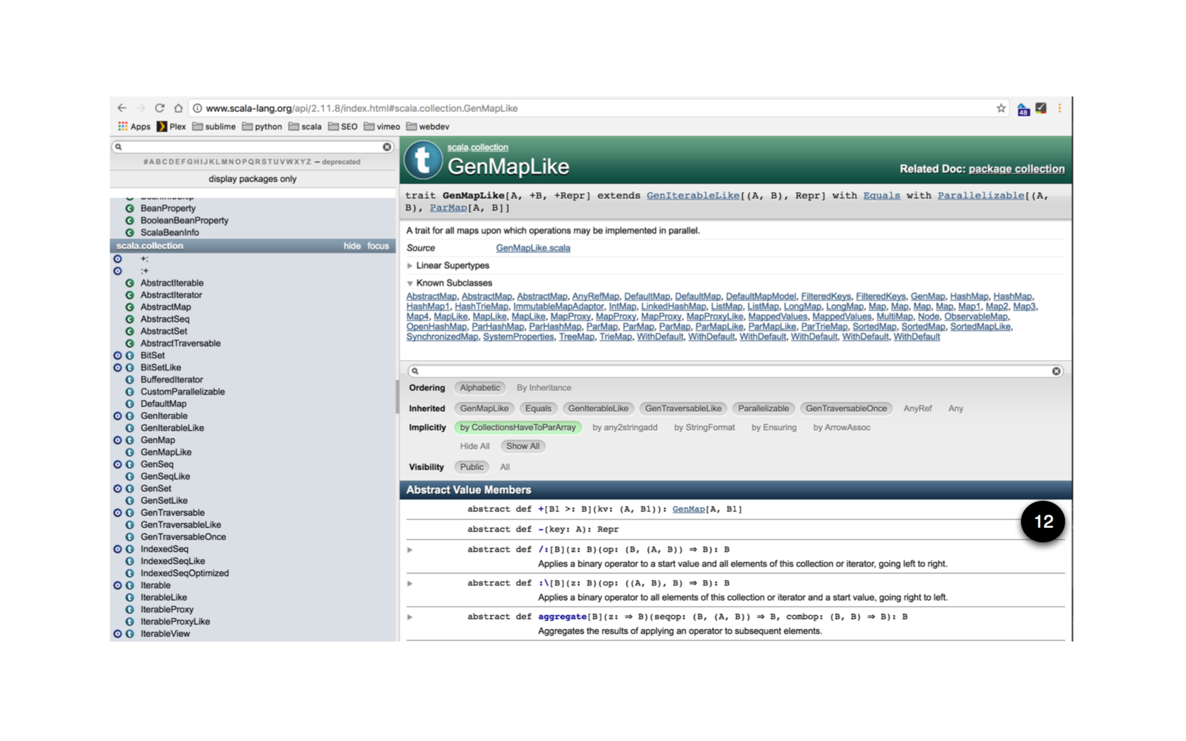Open the python bookmarks folder
The height and width of the screenshot is (741, 1186).
262,127
